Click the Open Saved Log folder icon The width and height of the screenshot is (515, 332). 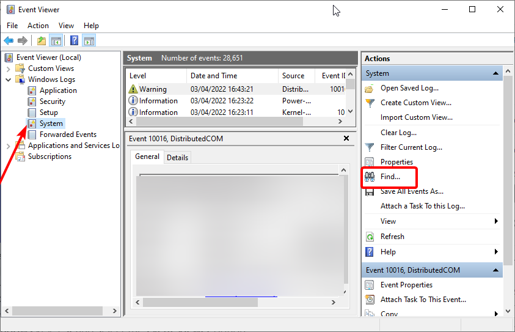pyautogui.click(x=370, y=89)
